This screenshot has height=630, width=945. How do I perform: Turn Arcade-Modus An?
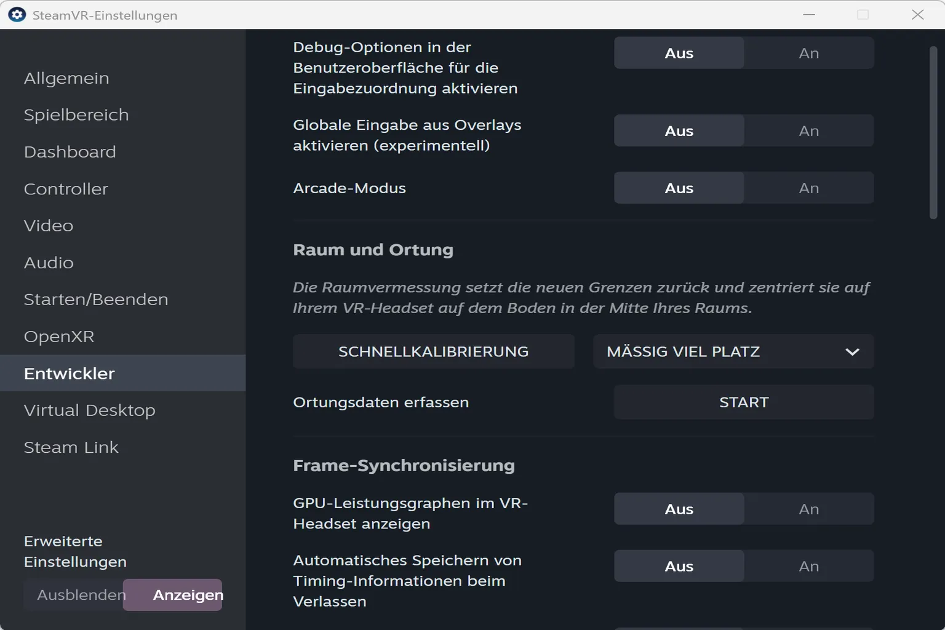coord(809,188)
